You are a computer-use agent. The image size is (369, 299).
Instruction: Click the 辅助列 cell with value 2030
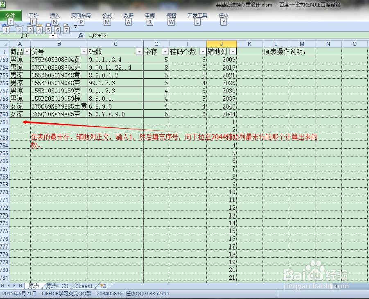coord(222,91)
